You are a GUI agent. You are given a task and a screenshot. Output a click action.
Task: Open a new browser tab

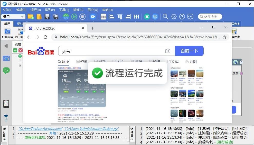93,28
